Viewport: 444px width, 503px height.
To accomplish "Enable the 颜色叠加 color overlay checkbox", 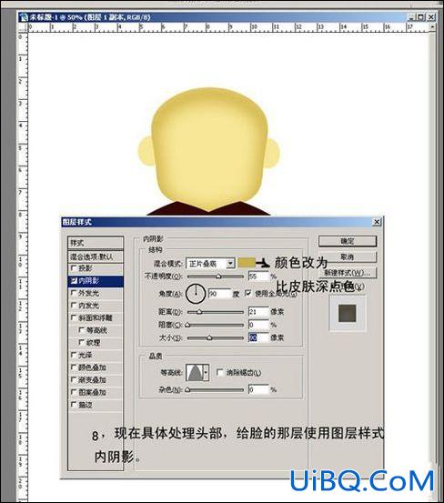I will [x=74, y=367].
